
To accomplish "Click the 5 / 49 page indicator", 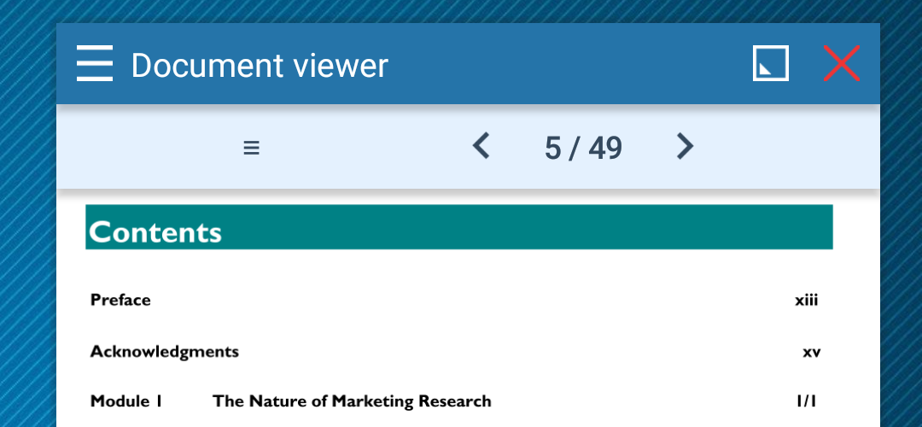I will [583, 148].
